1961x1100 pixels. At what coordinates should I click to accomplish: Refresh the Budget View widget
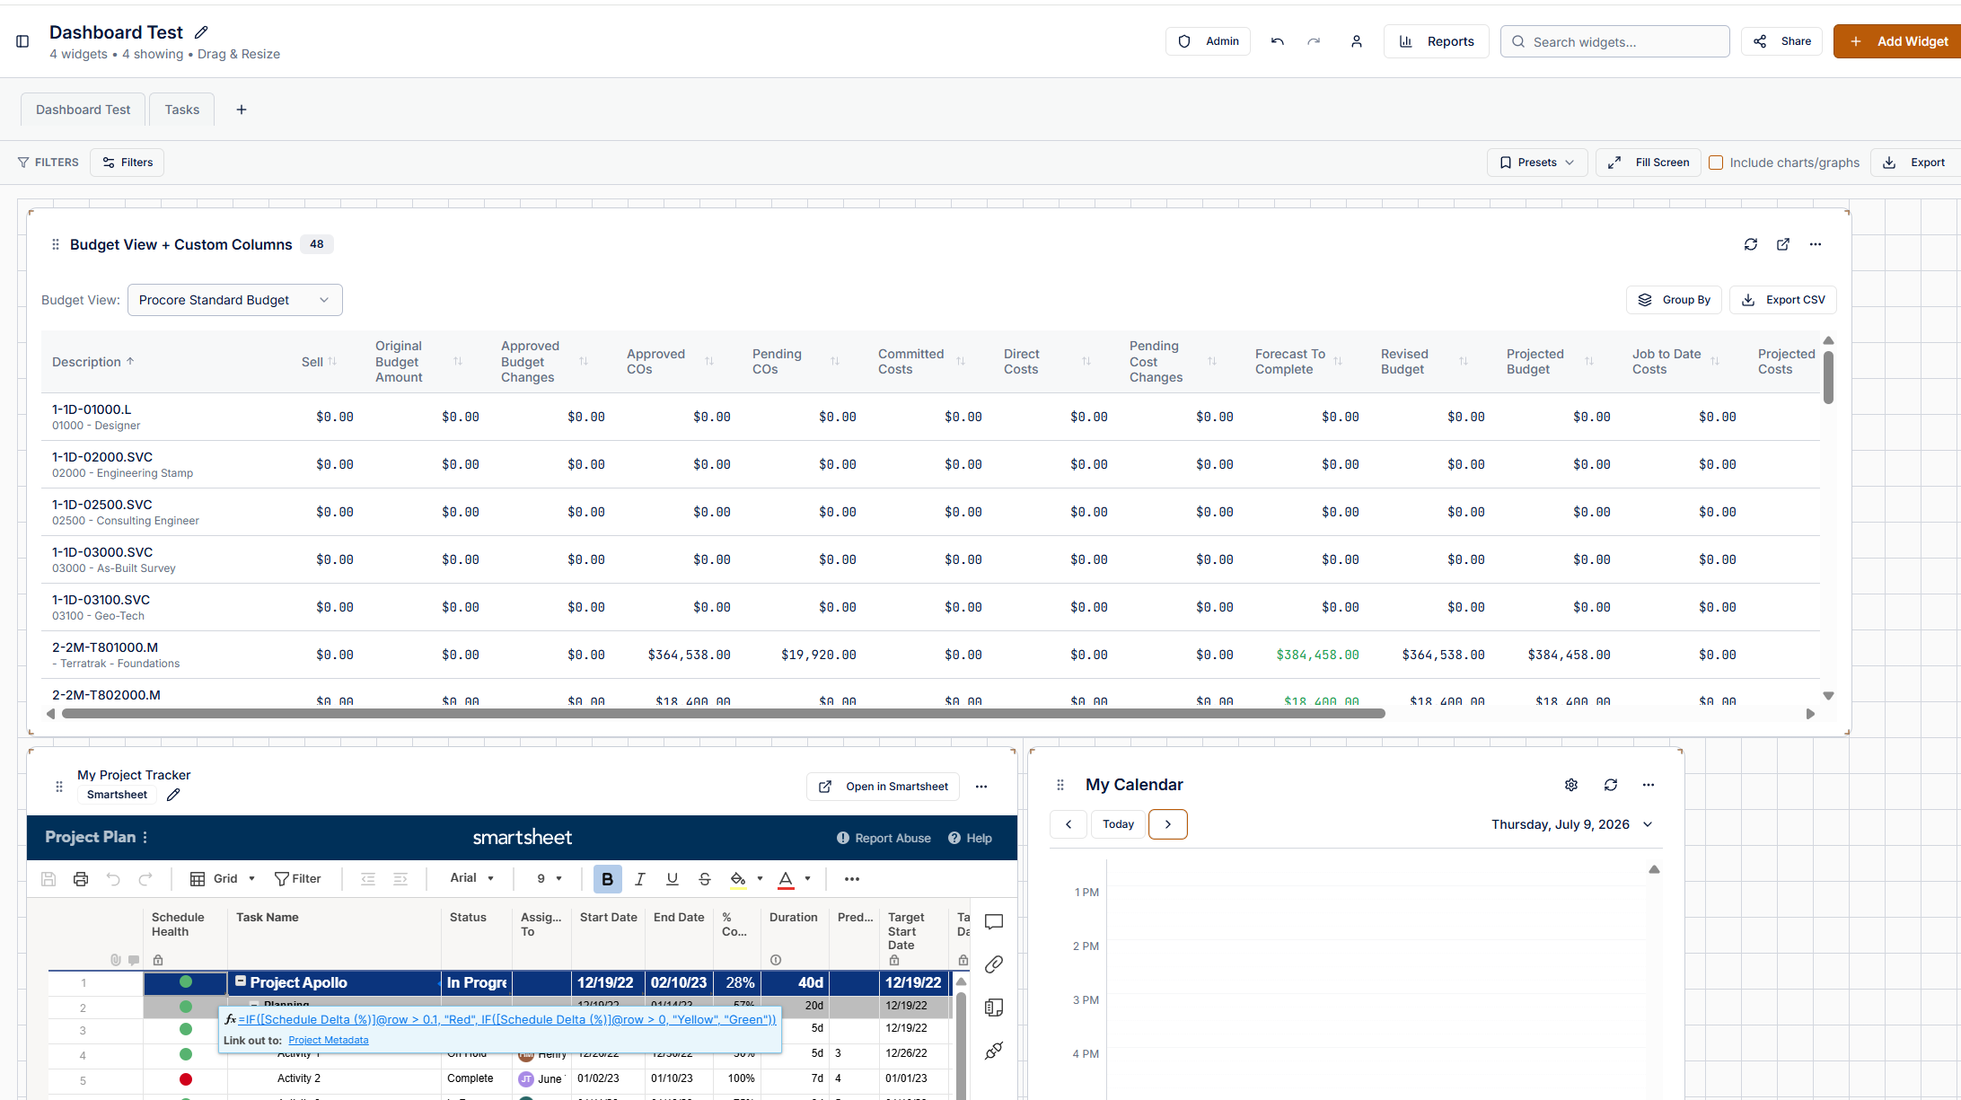(1751, 244)
